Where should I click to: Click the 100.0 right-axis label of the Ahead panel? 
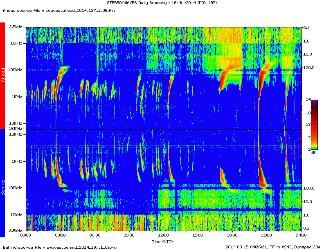(309, 68)
